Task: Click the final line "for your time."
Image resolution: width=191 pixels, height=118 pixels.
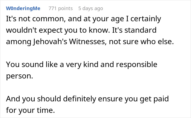Action: click(x=30, y=111)
